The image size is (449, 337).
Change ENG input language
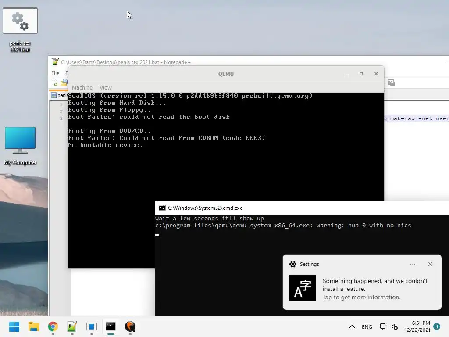pos(367,326)
